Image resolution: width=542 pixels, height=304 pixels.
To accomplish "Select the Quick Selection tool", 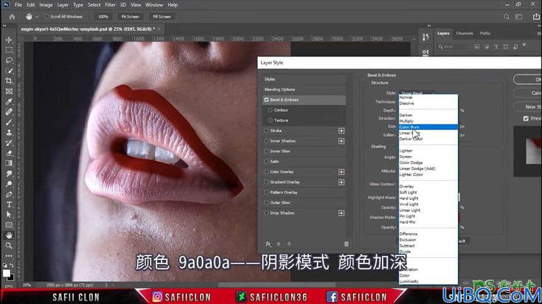I will click(9, 71).
